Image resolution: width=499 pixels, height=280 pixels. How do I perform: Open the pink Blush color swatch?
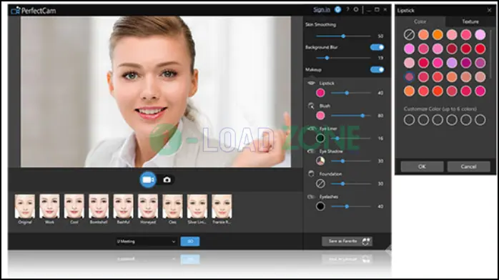point(320,116)
